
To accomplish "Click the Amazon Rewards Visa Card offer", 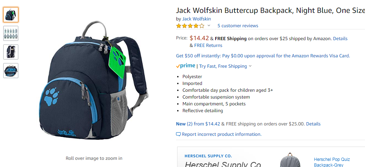I will pyautogui.click(x=263, y=56).
